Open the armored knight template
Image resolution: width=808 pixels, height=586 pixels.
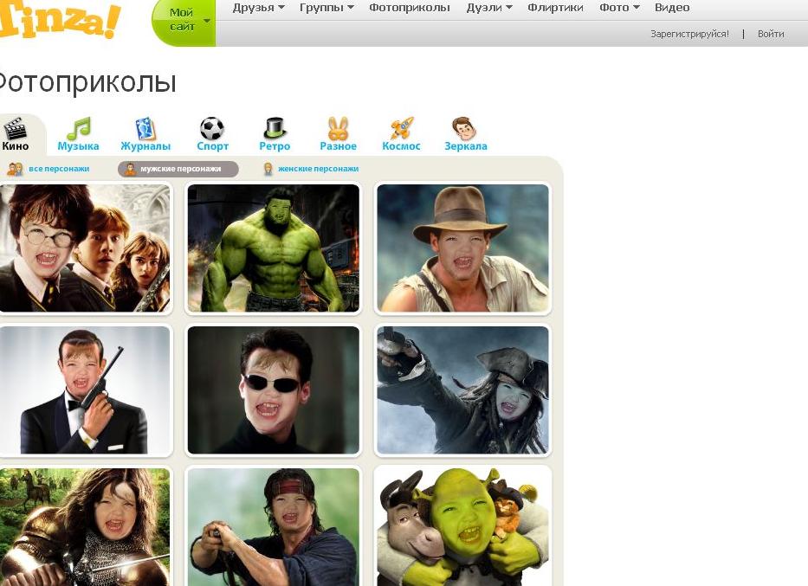click(85, 527)
